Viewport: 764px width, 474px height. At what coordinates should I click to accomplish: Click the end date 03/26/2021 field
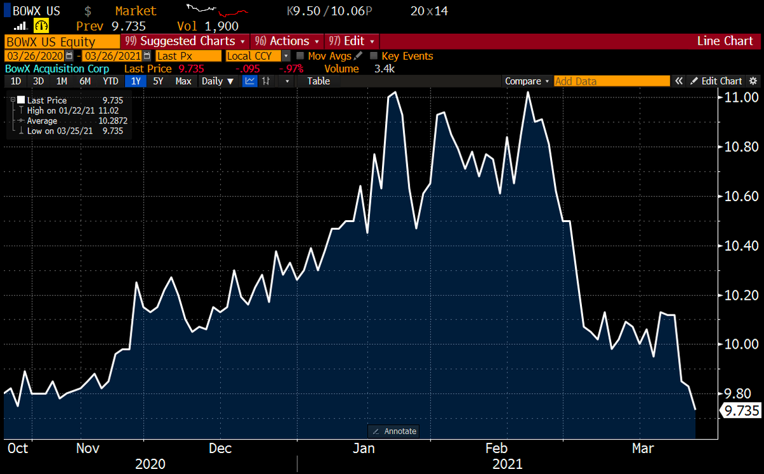[x=113, y=56]
